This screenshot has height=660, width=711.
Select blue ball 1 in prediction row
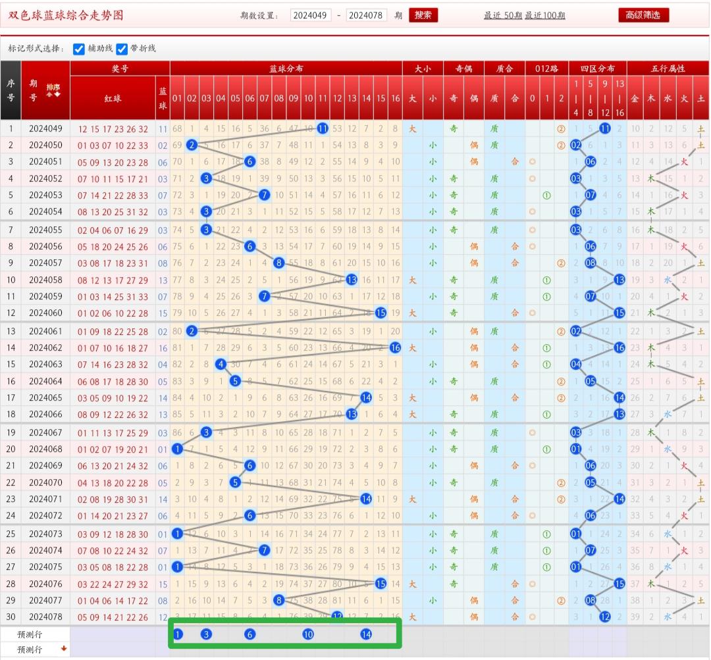[178, 634]
